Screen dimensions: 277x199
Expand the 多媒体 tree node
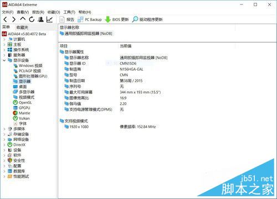4,129
